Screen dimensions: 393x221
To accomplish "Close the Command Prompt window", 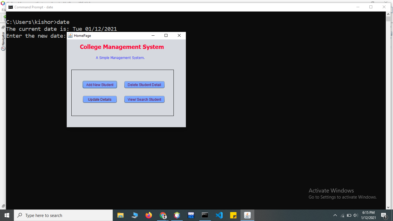I will [x=384, y=7].
